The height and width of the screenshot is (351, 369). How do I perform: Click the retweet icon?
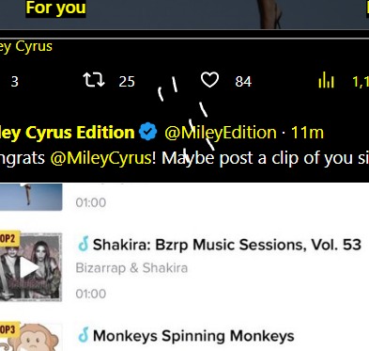(x=94, y=80)
